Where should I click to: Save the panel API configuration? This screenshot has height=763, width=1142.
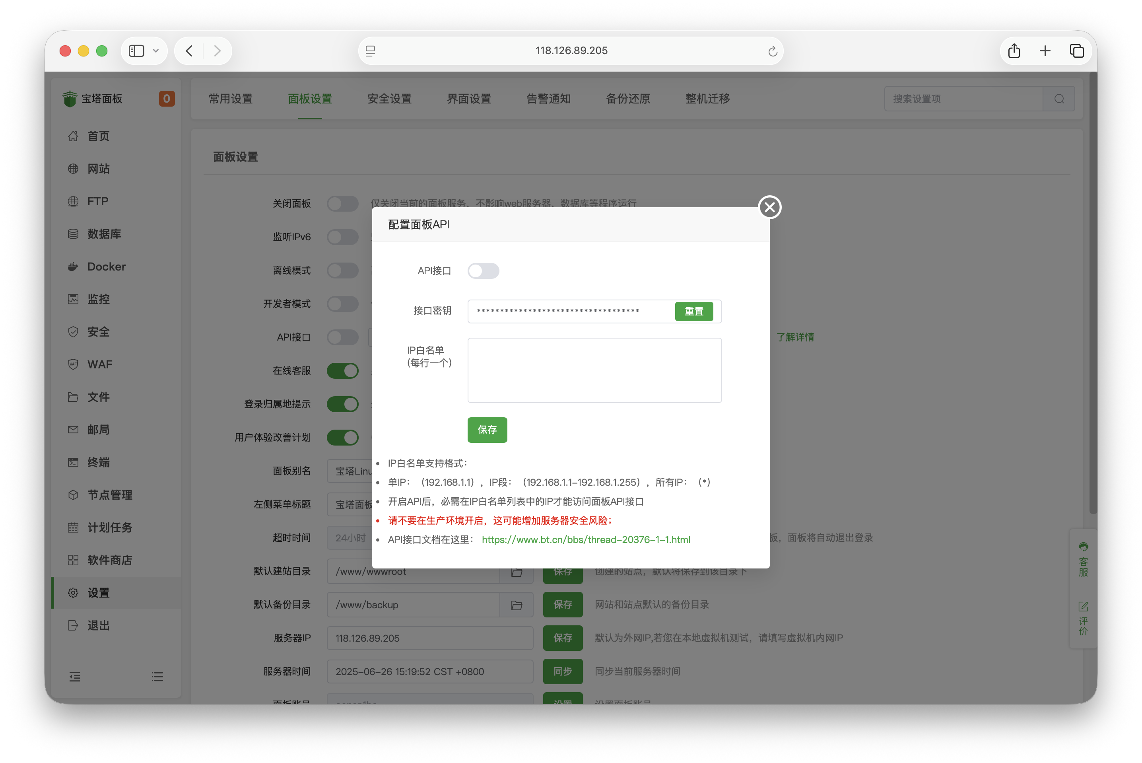click(x=487, y=430)
